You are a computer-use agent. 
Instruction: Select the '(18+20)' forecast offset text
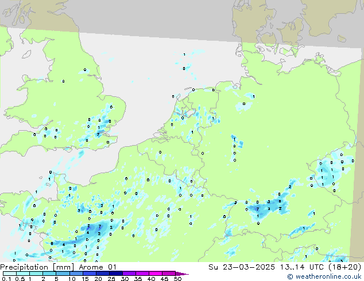tap(345, 267)
